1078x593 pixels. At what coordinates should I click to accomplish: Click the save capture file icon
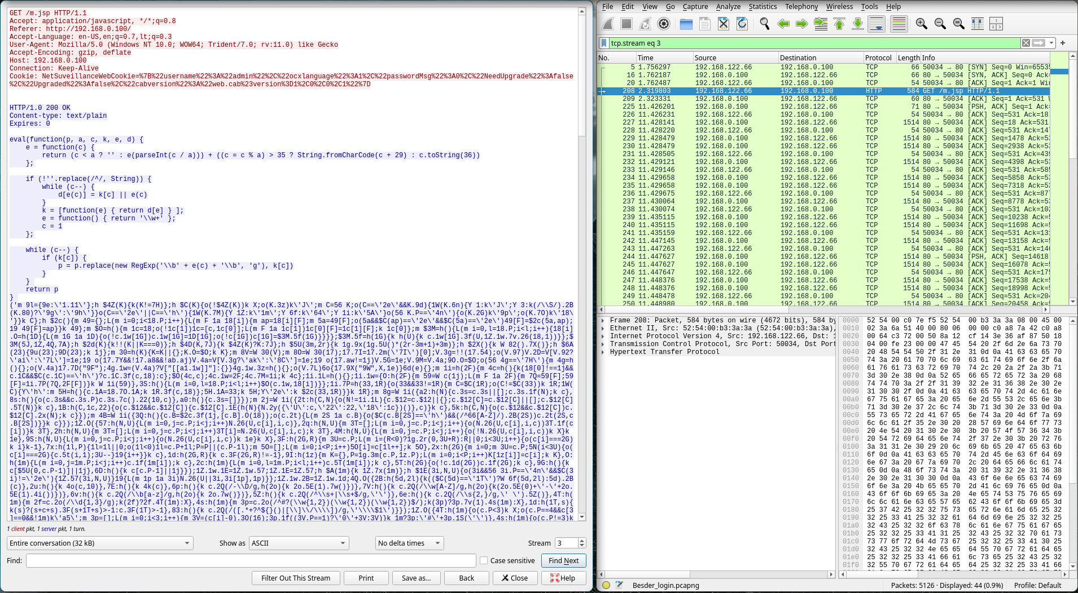point(705,24)
